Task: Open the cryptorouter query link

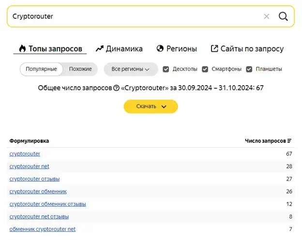Action: tap(25, 154)
